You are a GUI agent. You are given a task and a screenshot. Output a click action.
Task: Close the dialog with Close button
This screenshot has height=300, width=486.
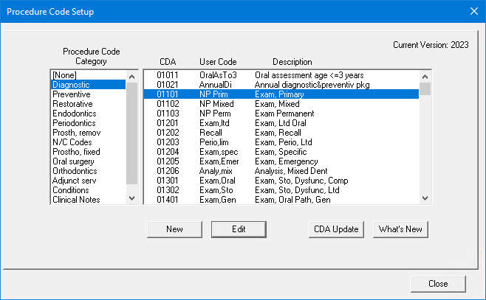point(438,283)
